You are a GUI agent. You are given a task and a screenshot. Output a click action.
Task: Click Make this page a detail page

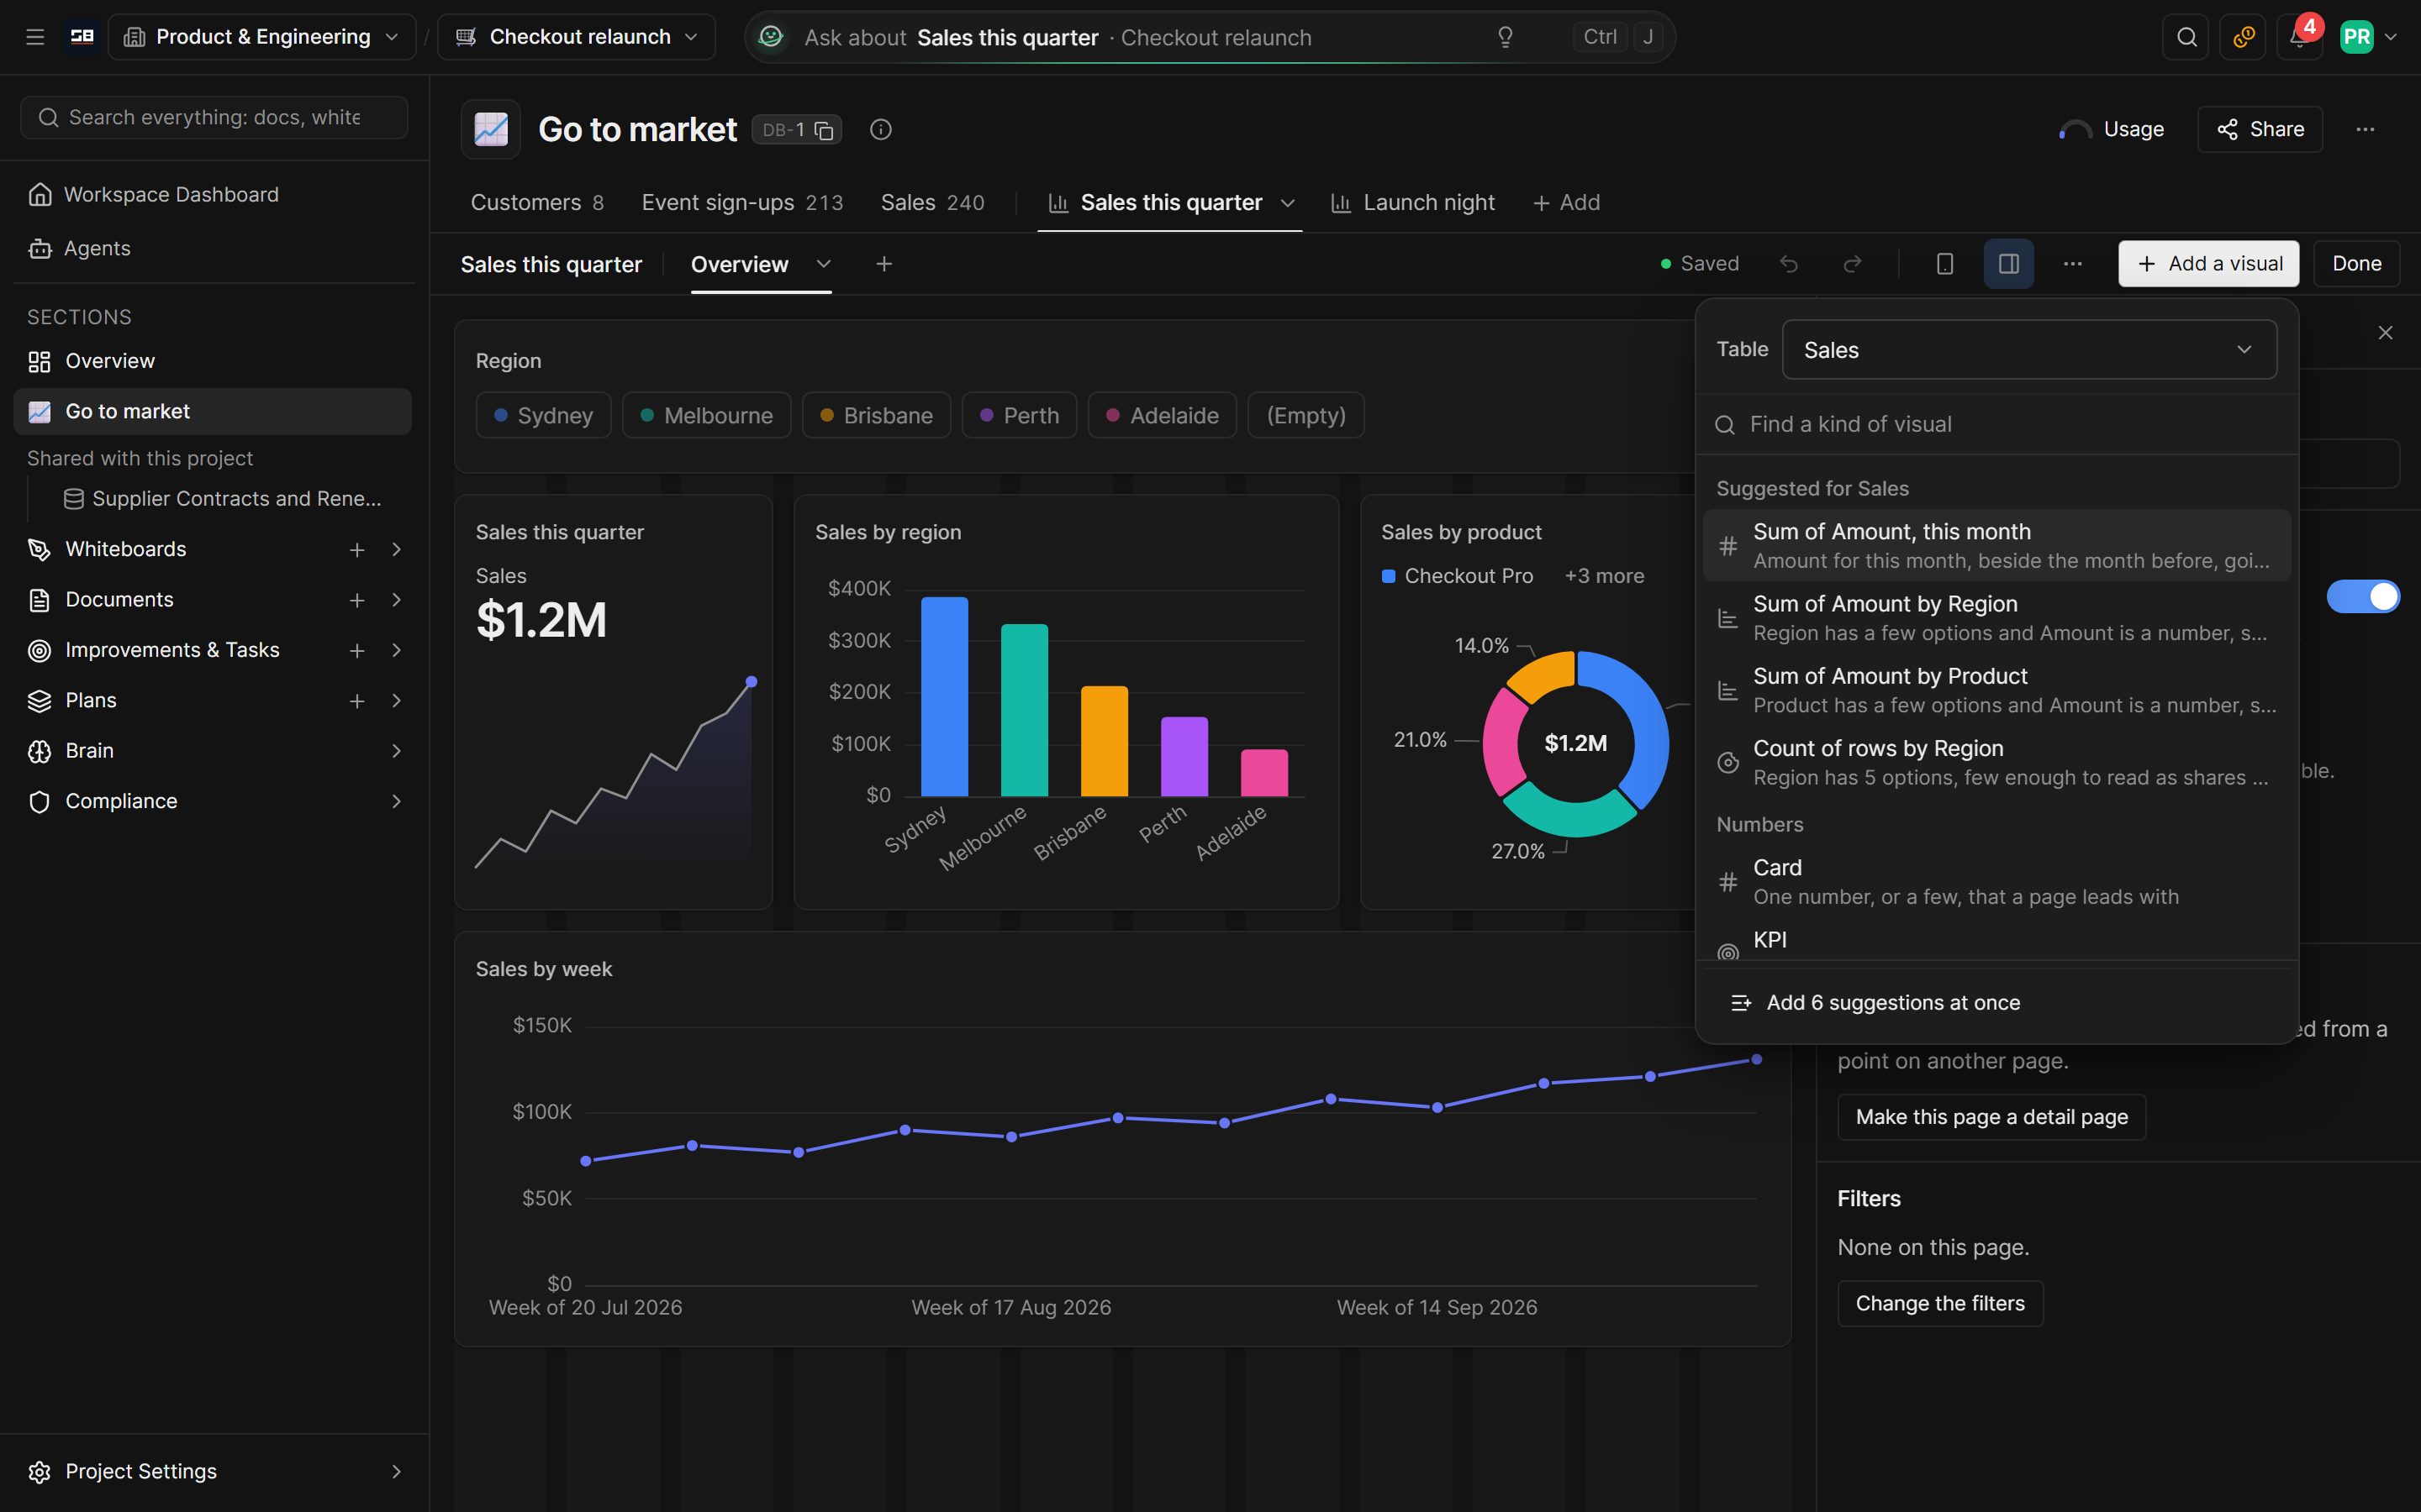click(1991, 1117)
